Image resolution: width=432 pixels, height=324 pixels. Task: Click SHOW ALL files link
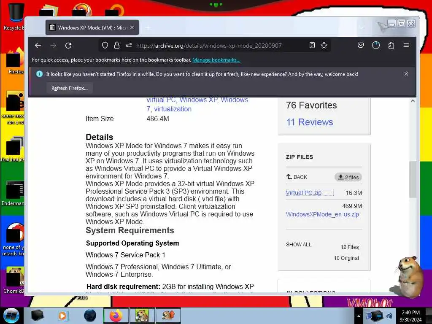coord(299,245)
